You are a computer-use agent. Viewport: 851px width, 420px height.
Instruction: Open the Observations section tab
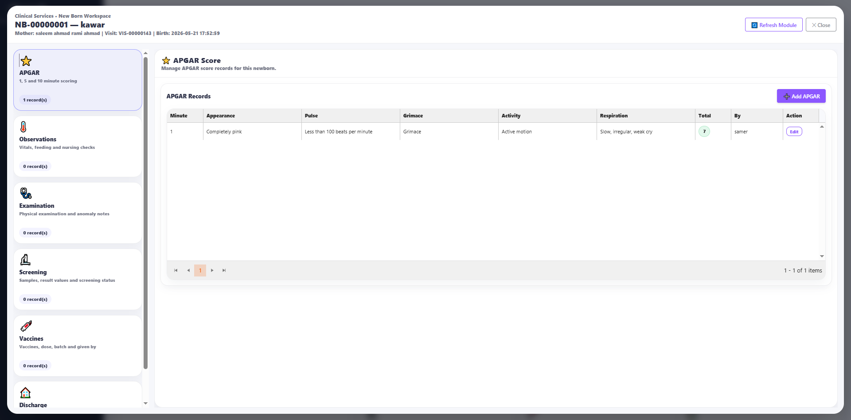click(78, 146)
